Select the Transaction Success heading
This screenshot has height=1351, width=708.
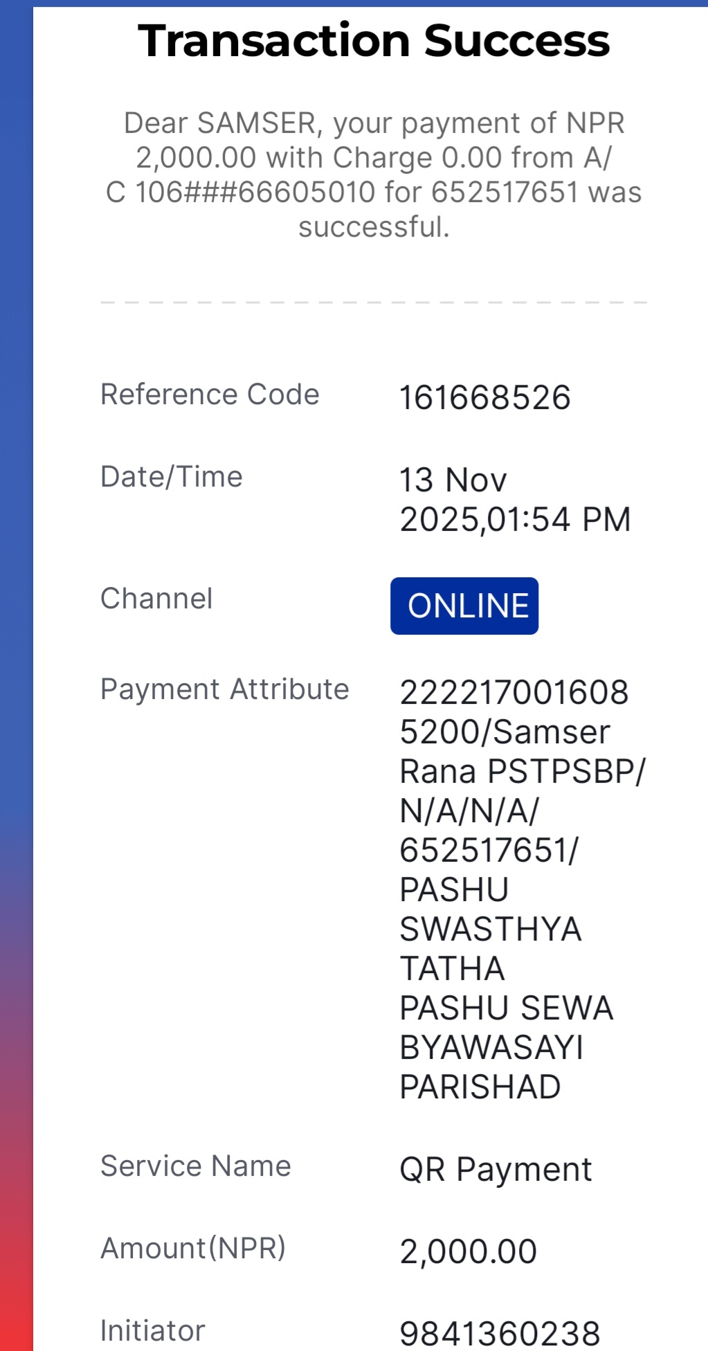[x=374, y=41]
